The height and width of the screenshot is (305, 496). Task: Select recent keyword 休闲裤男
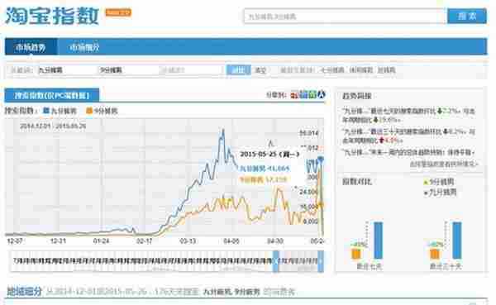tap(361, 70)
